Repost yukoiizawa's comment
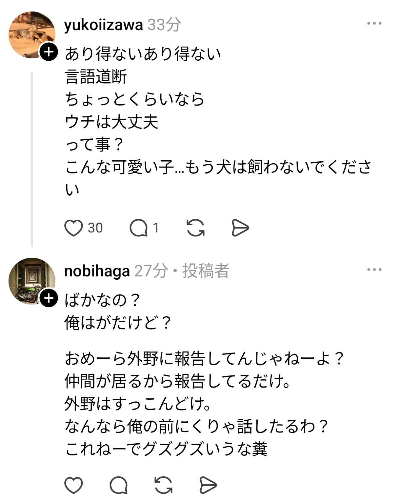The image size is (400, 502). [x=195, y=228]
